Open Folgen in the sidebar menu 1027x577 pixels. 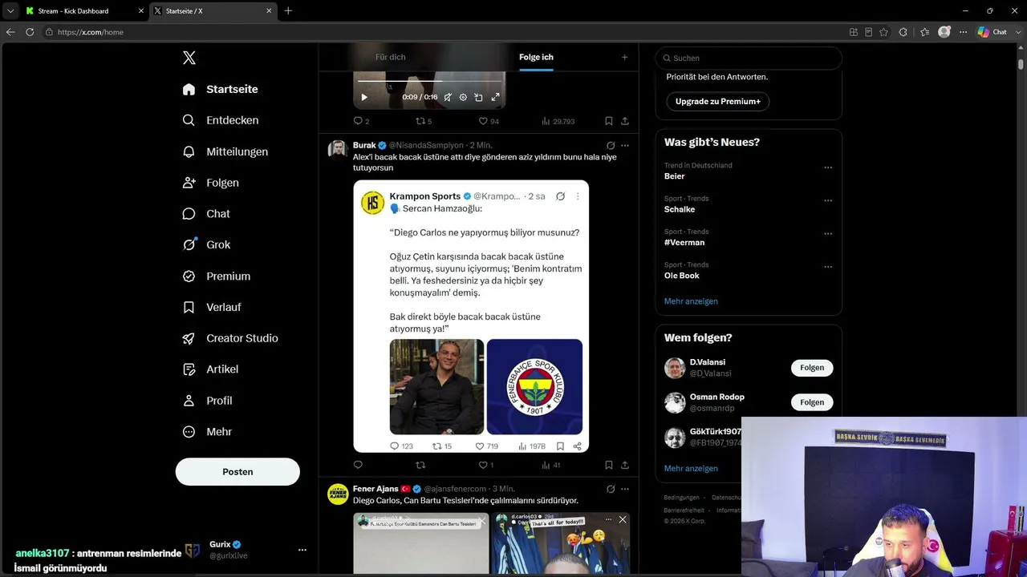(x=211, y=183)
